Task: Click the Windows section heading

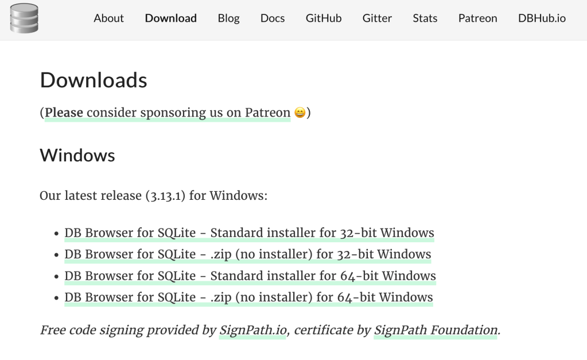Action: click(x=77, y=155)
